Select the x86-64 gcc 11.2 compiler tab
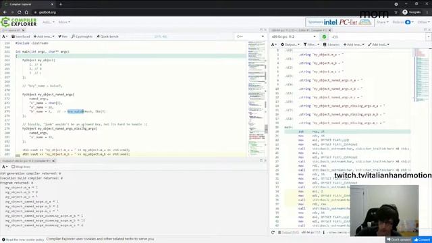 [298, 30]
